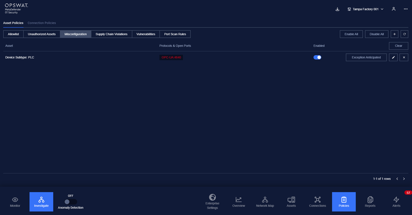The image size is (412, 215).
Task: Open the Assets page
Action: [291, 201]
